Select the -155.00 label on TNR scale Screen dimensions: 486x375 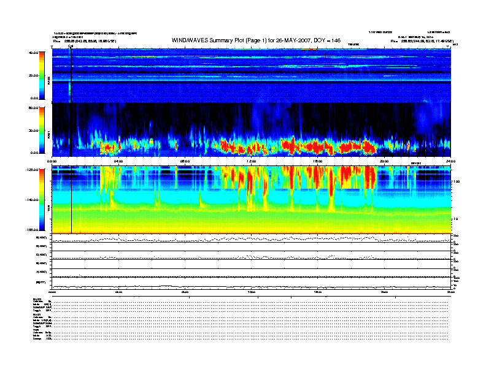pyautogui.click(x=33, y=230)
